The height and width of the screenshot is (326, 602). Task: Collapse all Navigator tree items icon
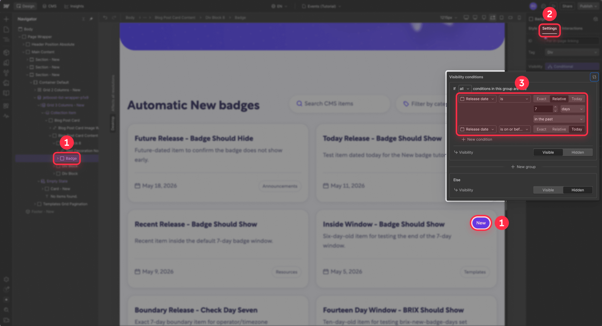(x=83, y=19)
